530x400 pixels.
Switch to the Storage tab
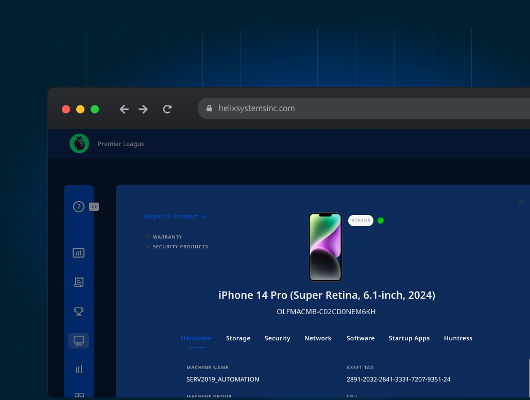238,338
